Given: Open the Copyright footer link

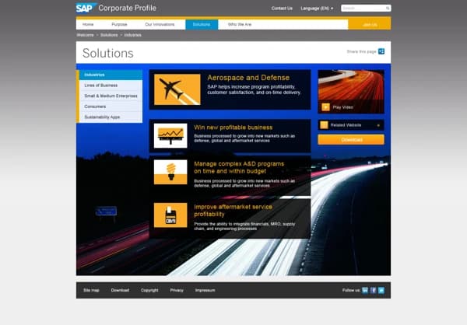Looking at the screenshot, I should (149, 290).
